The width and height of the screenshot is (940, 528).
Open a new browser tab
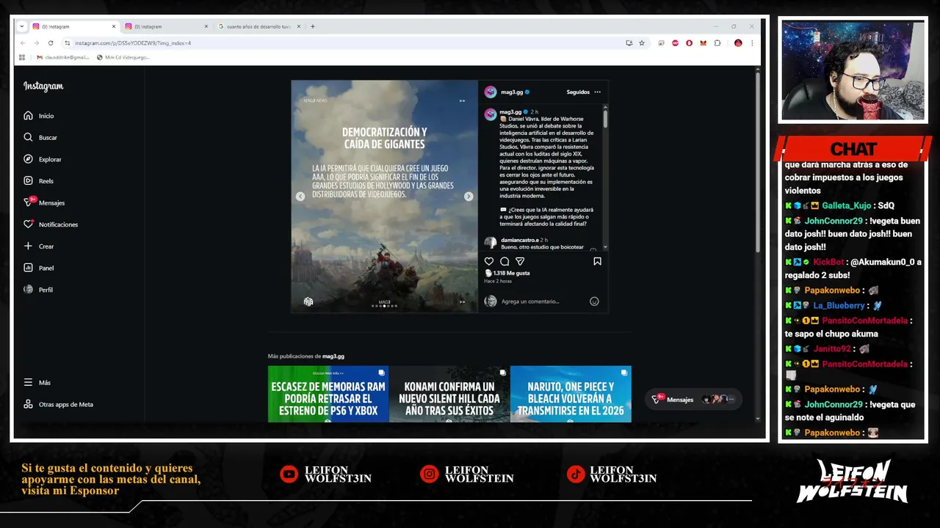click(x=313, y=26)
